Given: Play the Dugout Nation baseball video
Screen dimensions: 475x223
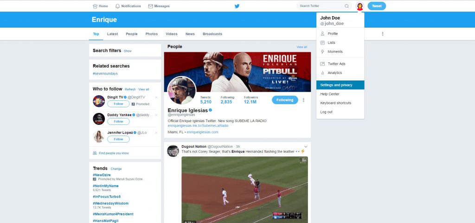Looking at the screenshot, I should (x=245, y=190).
